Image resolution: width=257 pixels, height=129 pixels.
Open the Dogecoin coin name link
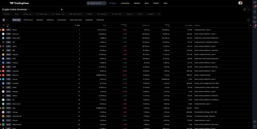[15, 55]
